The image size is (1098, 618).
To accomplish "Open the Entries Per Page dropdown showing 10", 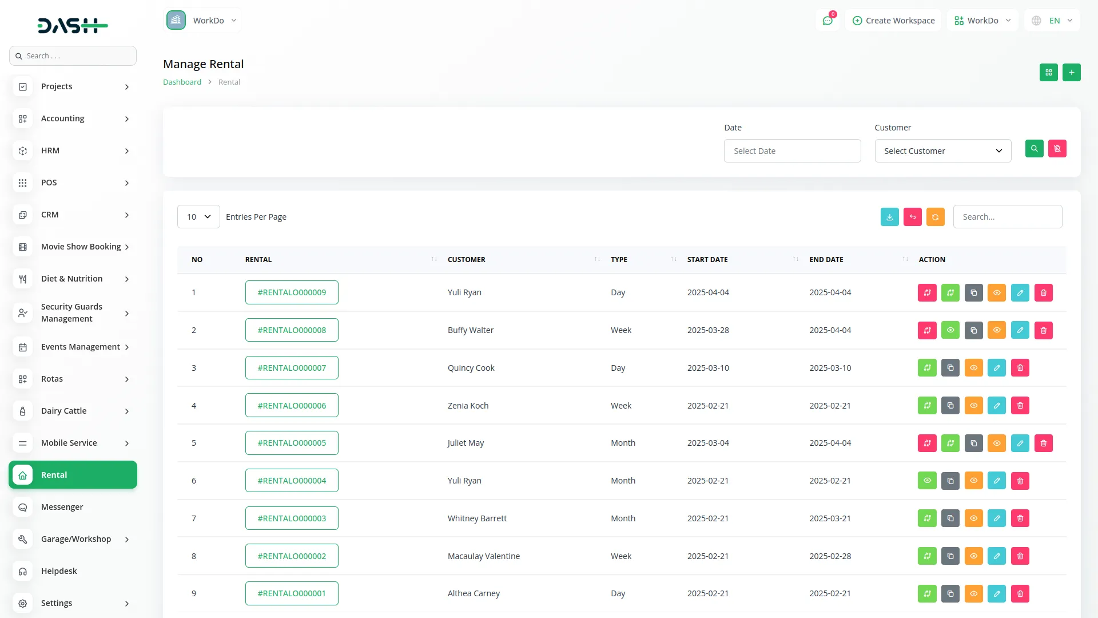I will tap(198, 216).
